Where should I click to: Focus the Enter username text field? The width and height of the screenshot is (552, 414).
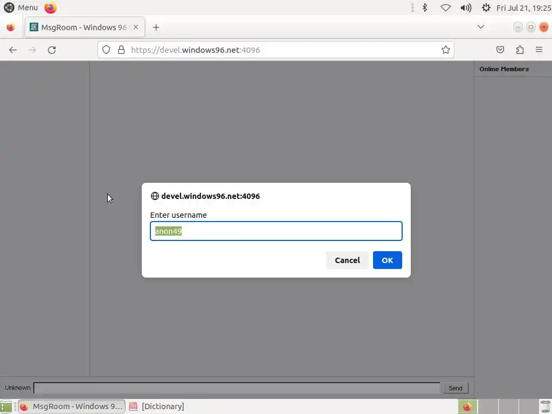click(x=276, y=231)
